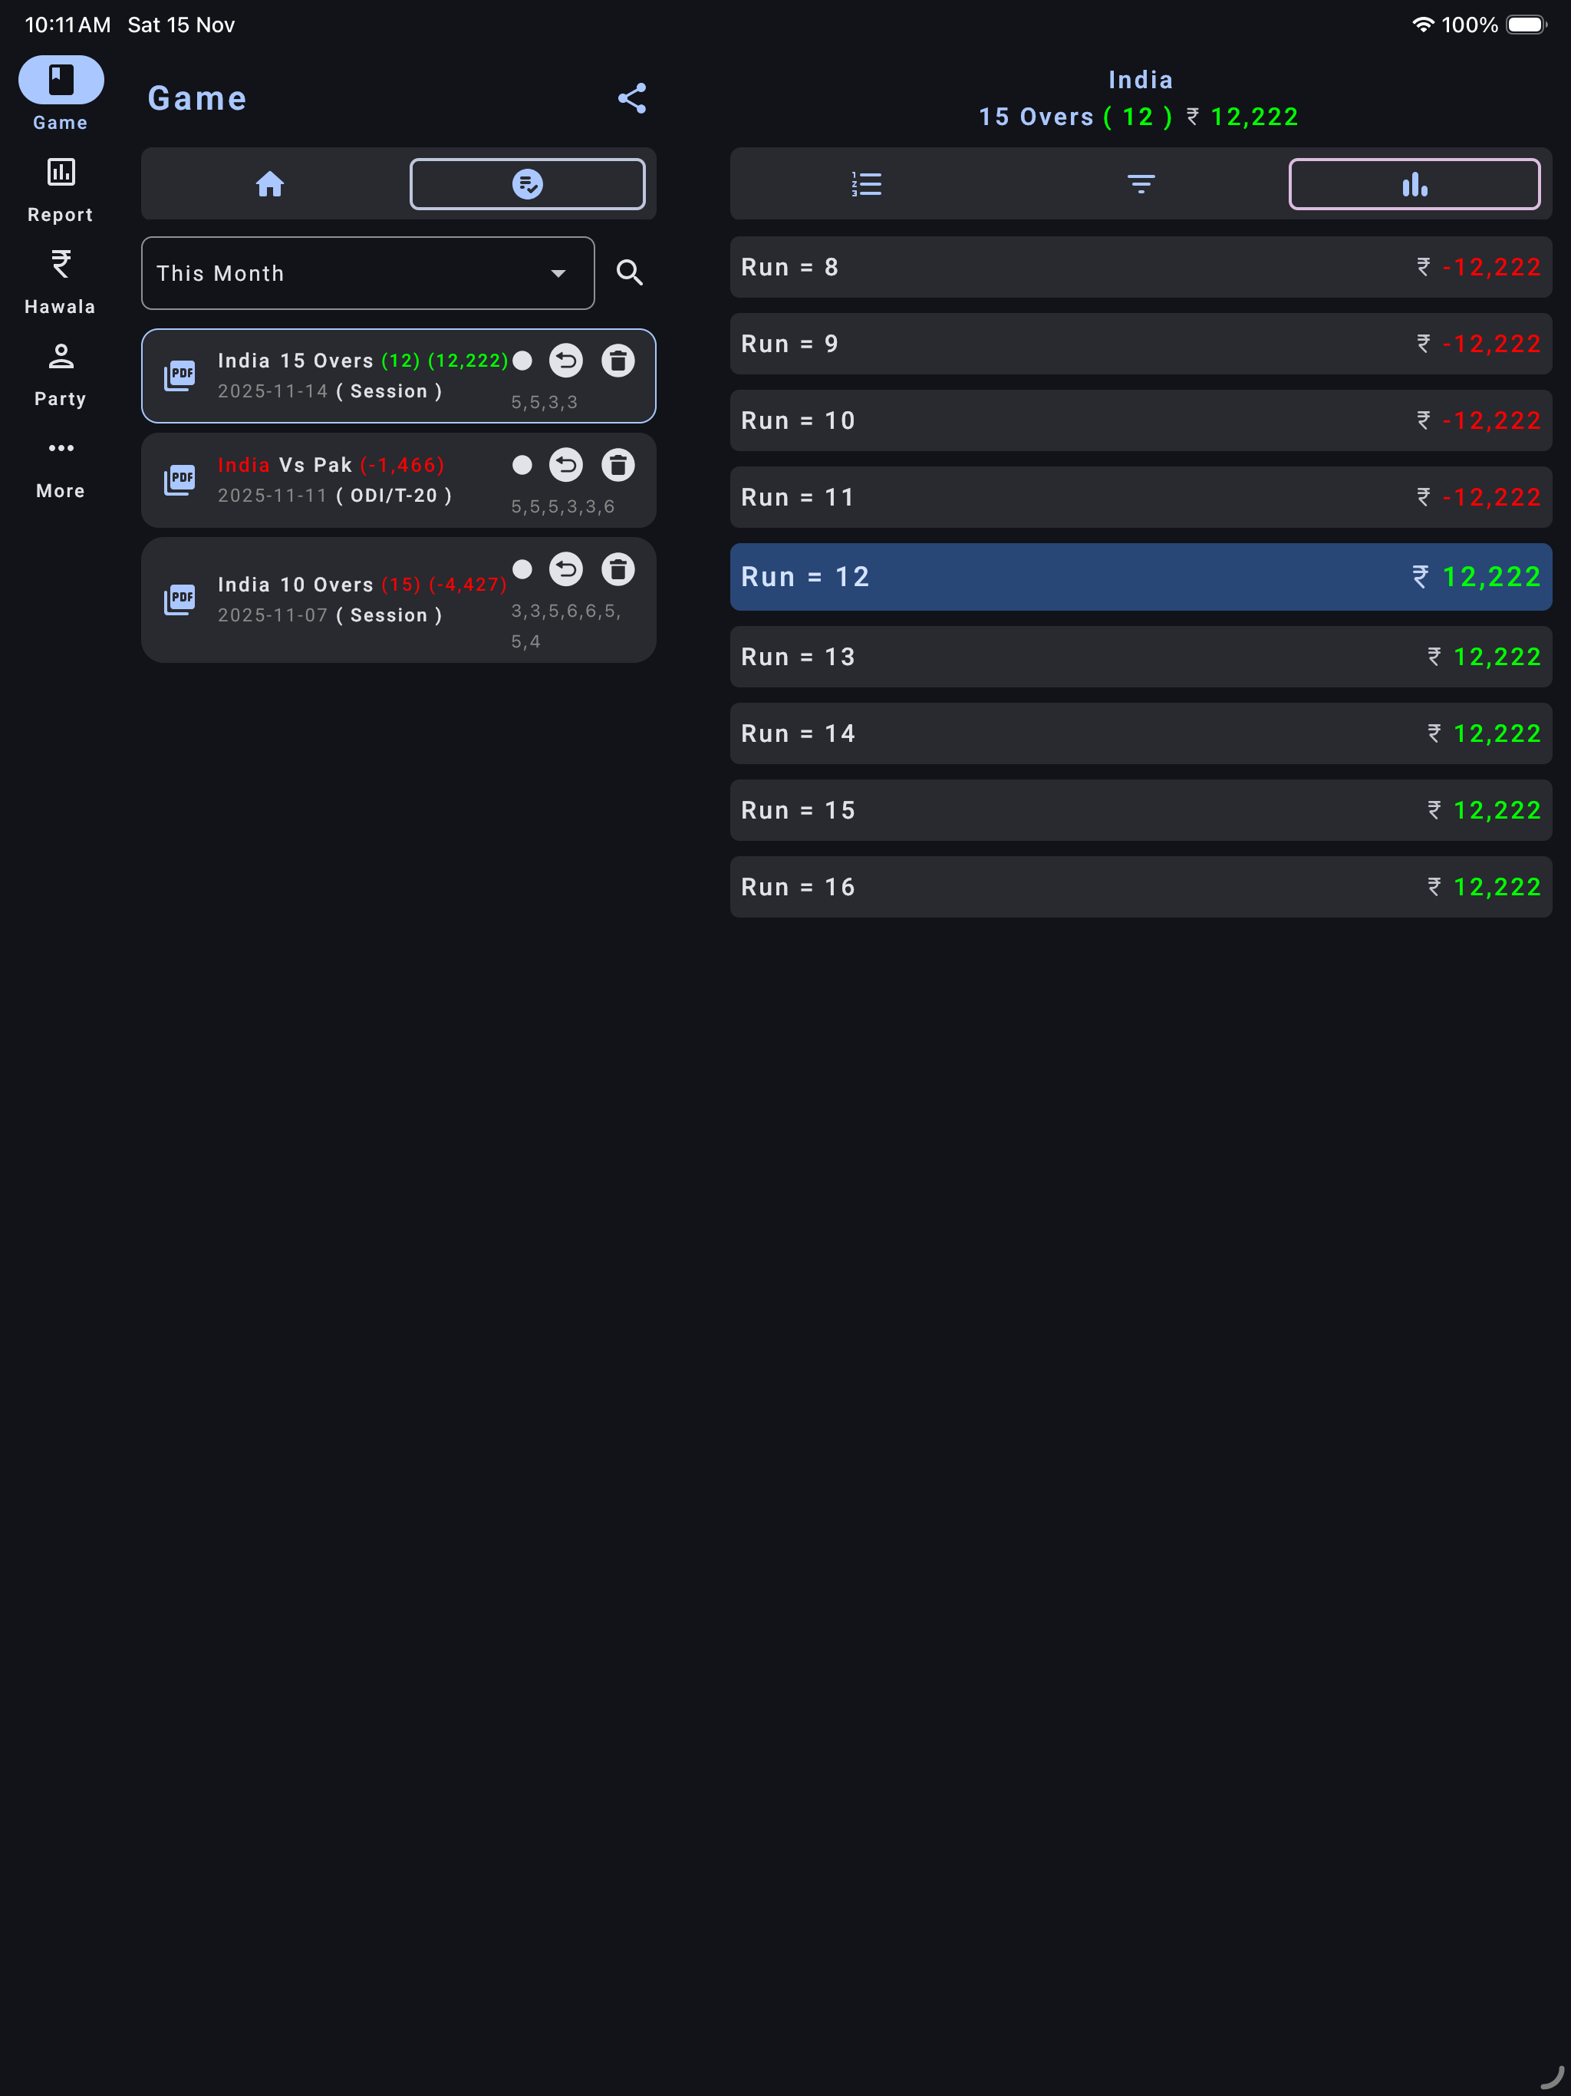Switch to the filter view tab

1141,184
